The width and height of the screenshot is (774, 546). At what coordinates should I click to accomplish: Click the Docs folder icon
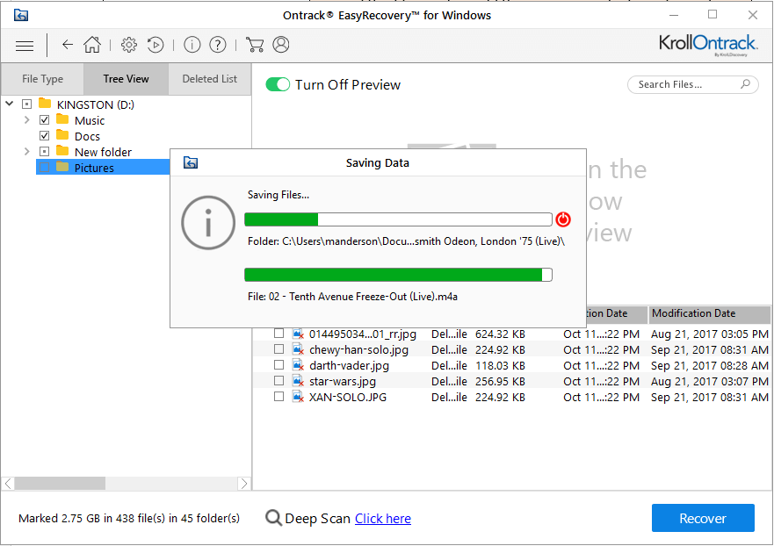[x=62, y=135]
